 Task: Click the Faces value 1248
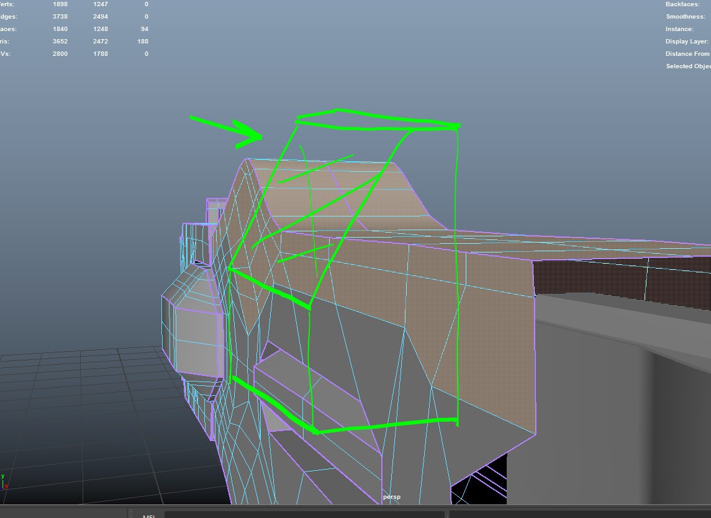[x=100, y=29]
